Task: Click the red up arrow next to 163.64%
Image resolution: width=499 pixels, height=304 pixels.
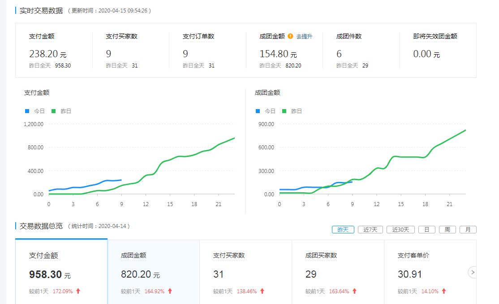Action: tap(354, 291)
